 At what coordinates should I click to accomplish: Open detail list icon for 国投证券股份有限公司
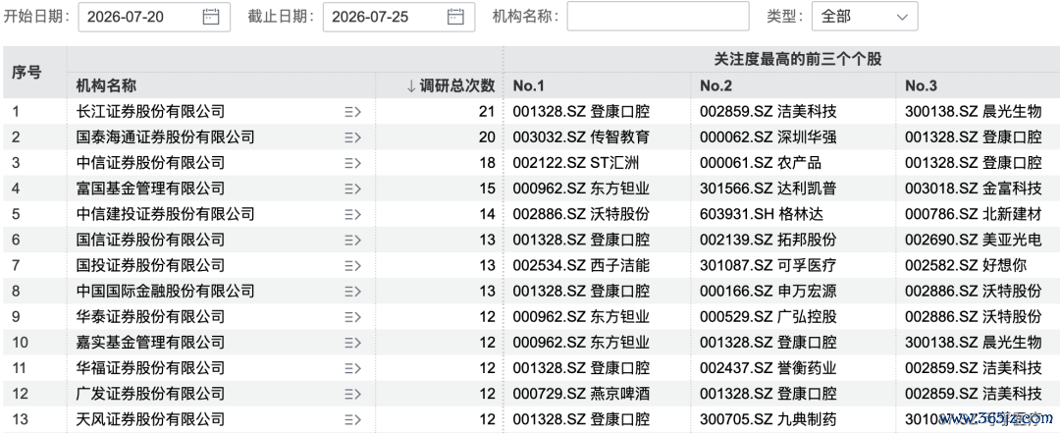tap(353, 266)
